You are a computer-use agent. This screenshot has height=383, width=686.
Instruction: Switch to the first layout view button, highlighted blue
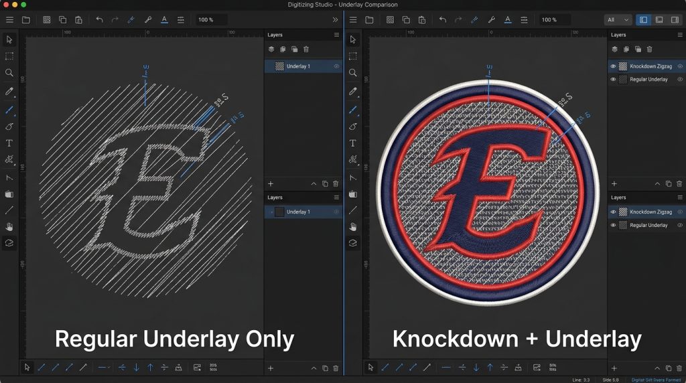tap(643, 19)
